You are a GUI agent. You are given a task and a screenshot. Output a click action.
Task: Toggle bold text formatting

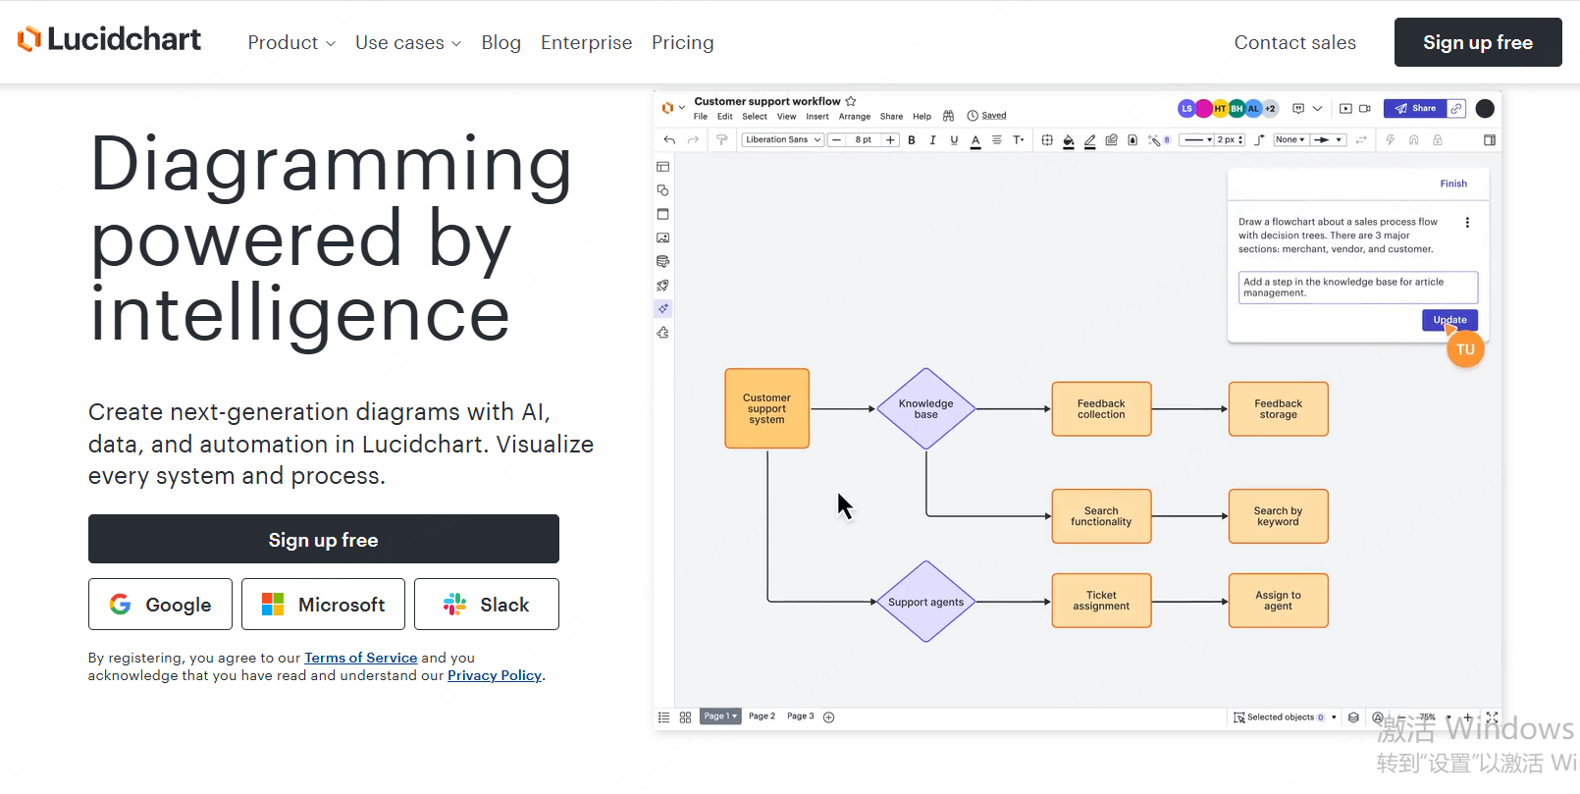[x=912, y=140]
